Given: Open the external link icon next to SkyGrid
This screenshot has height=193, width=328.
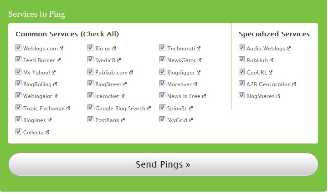Looking at the screenshot, I should point(191,120).
